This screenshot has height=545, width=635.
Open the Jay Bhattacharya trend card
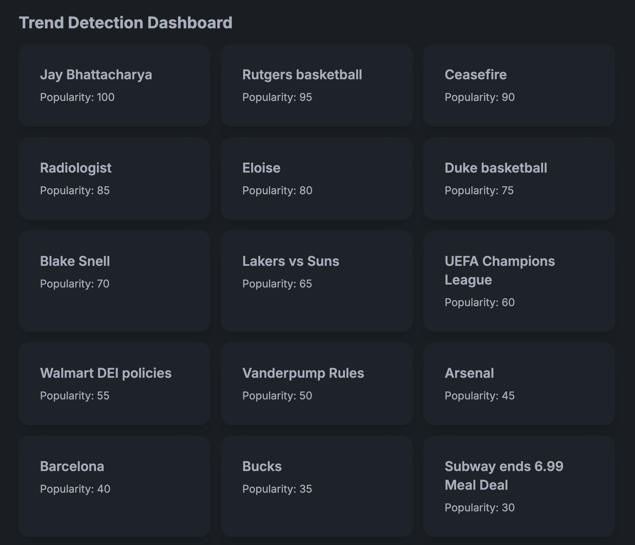114,85
